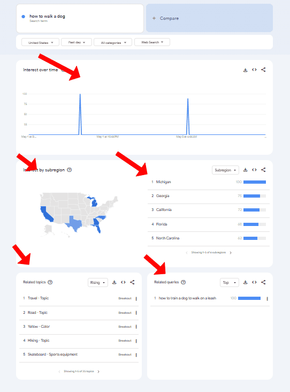Open the United States region dropdown
Image resolution: width=290 pixels, height=392 pixels.
[x=41, y=42]
